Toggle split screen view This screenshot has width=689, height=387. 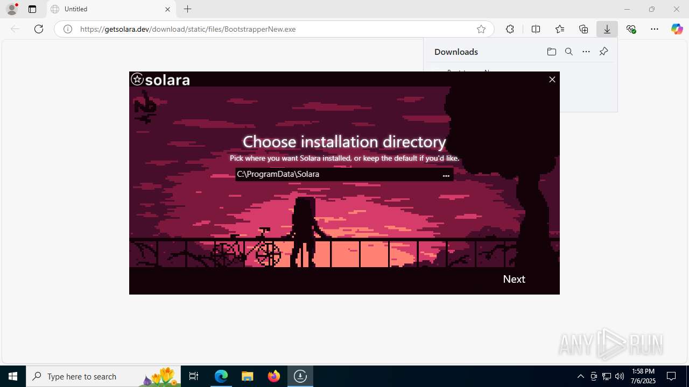[536, 29]
